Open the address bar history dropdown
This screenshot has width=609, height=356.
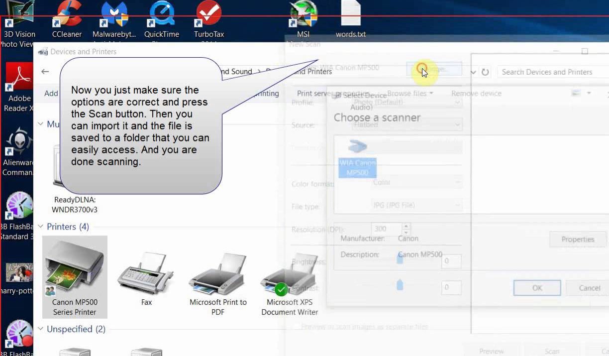(x=473, y=72)
